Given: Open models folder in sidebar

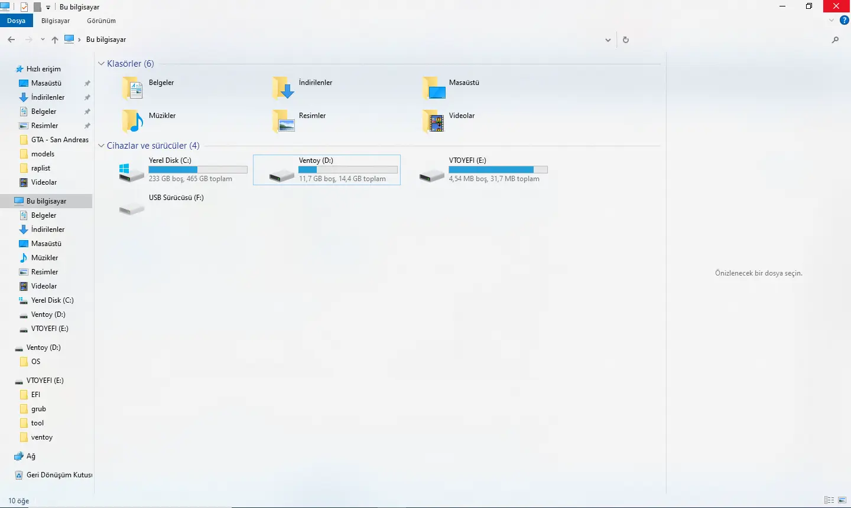Looking at the screenshot, I should pyautogui.click(x=37, y=154).
